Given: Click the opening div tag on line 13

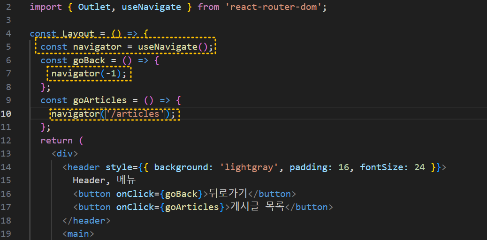Looking at the screenshot, I should tap(65, 154).
